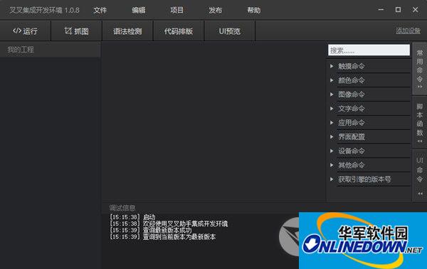Open the 编辑 menu
The width and height of the screenshot is (427, 269).
(139, 11)
